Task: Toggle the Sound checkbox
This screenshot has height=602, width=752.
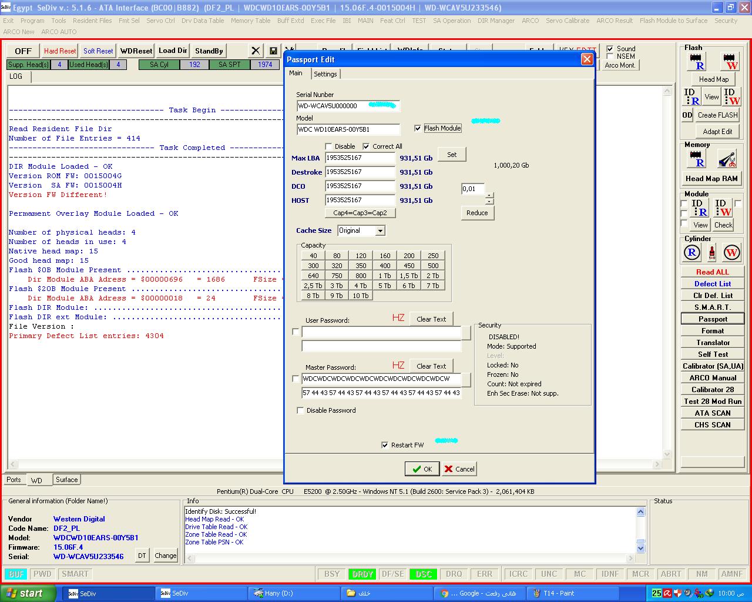Action: tap(610, 49)
